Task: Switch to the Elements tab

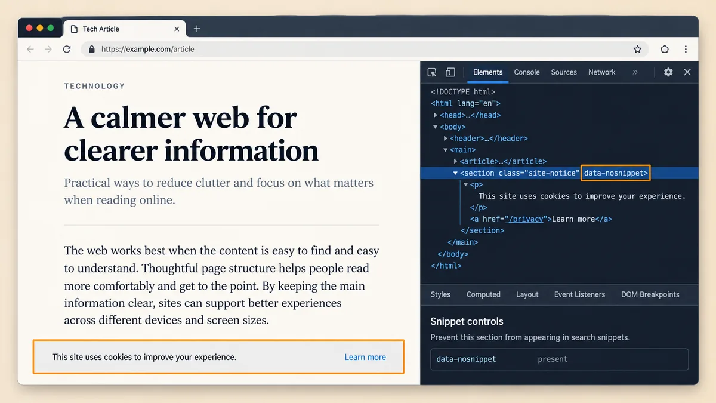Action: point(488,72)
